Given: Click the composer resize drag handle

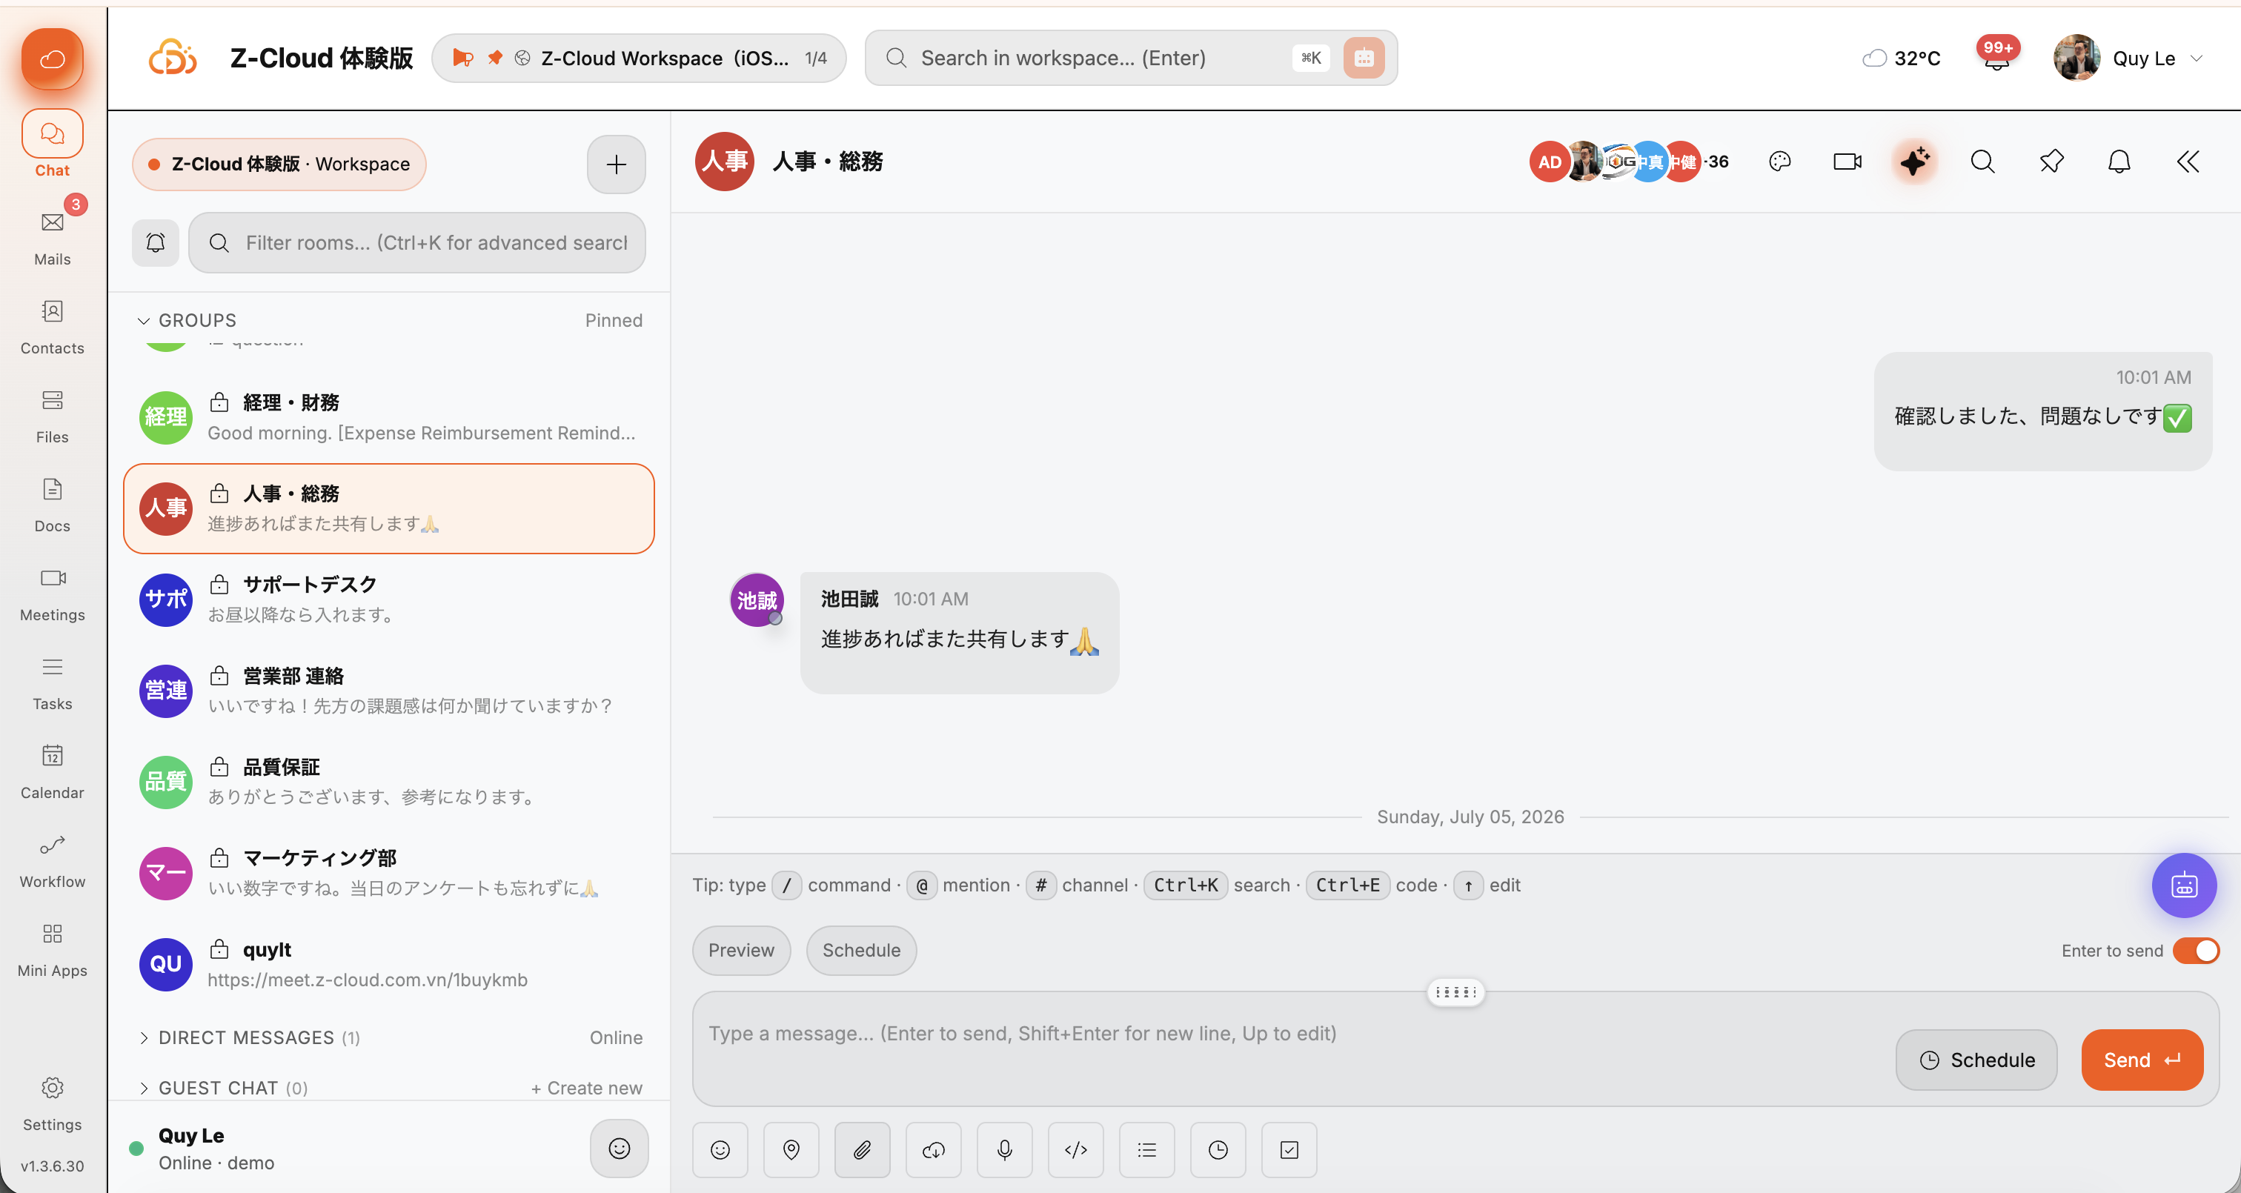Looking at the screenshot, I should pyautogui.click(x=1456, y=992).
